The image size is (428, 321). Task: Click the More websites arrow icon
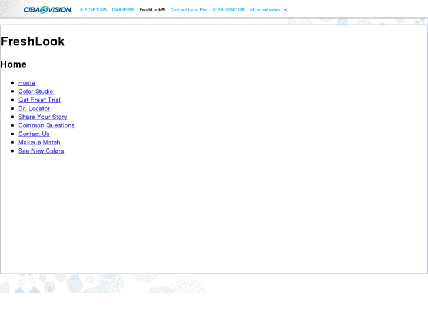[286, 10]
